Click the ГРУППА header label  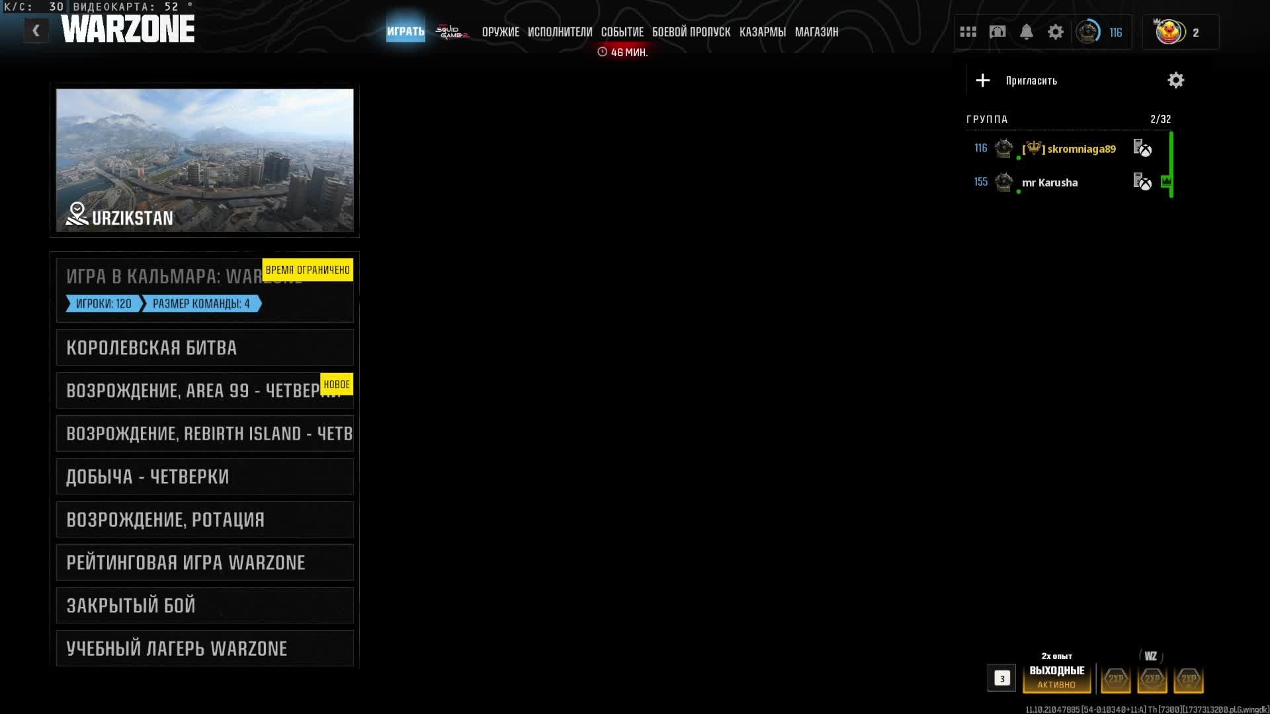(987, 120)
